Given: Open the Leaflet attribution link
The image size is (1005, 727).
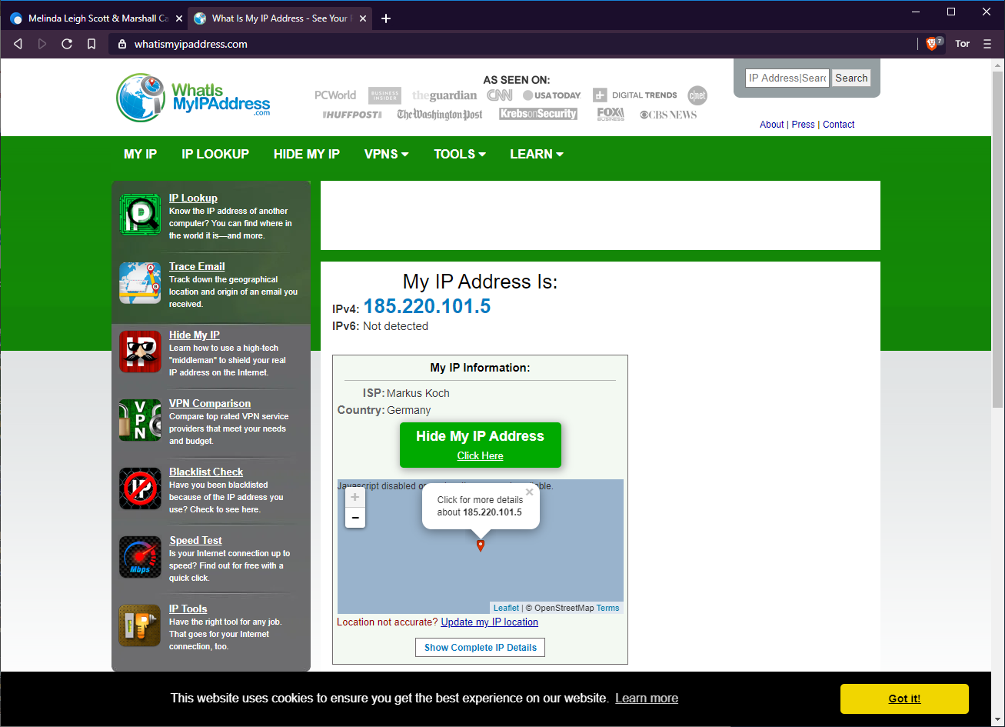Looking at the screenshot, I should 506,608.
